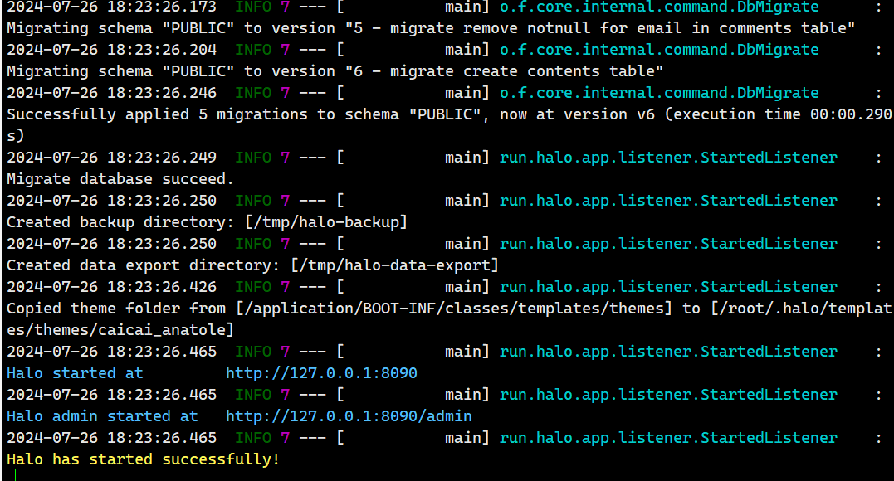Click timestamp '18:23:26.249' log entry
The height and width of the screenshot is (481, 894).
tap(162, 158)
